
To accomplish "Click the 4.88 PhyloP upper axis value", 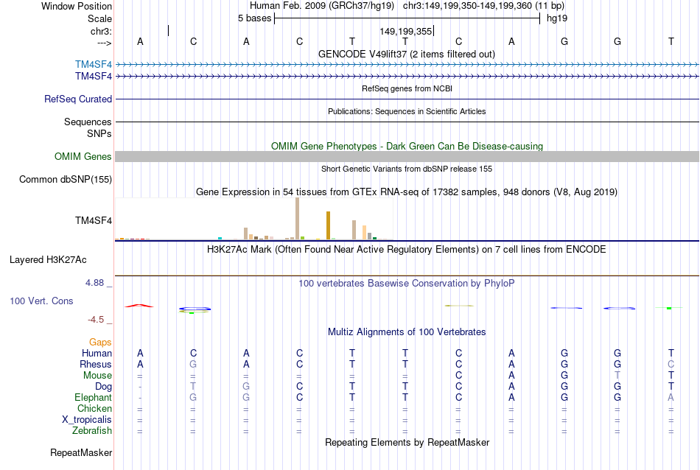I will click(x=94, y=283).
